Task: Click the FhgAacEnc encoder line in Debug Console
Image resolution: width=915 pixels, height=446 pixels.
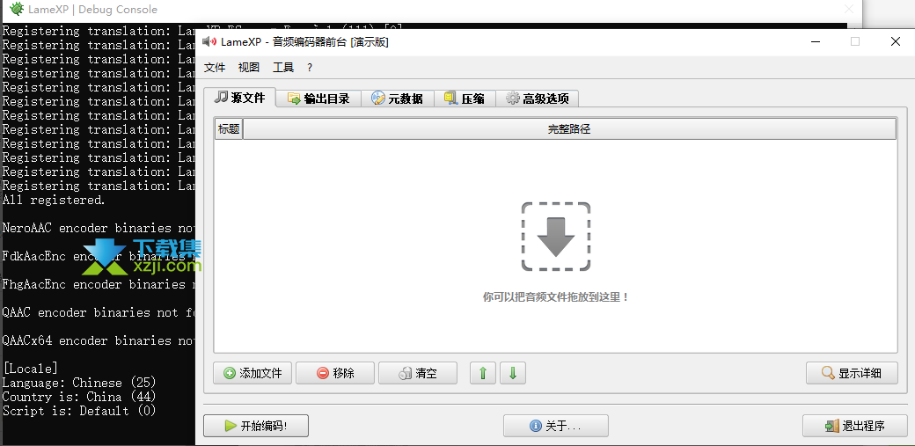Action: pyautogui.click(x=99, y=284)
